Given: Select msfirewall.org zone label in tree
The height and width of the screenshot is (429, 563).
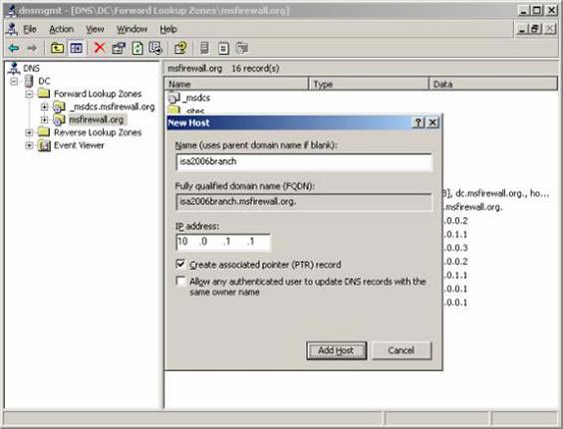Looking at the screenshot, I should coord(97,119).
